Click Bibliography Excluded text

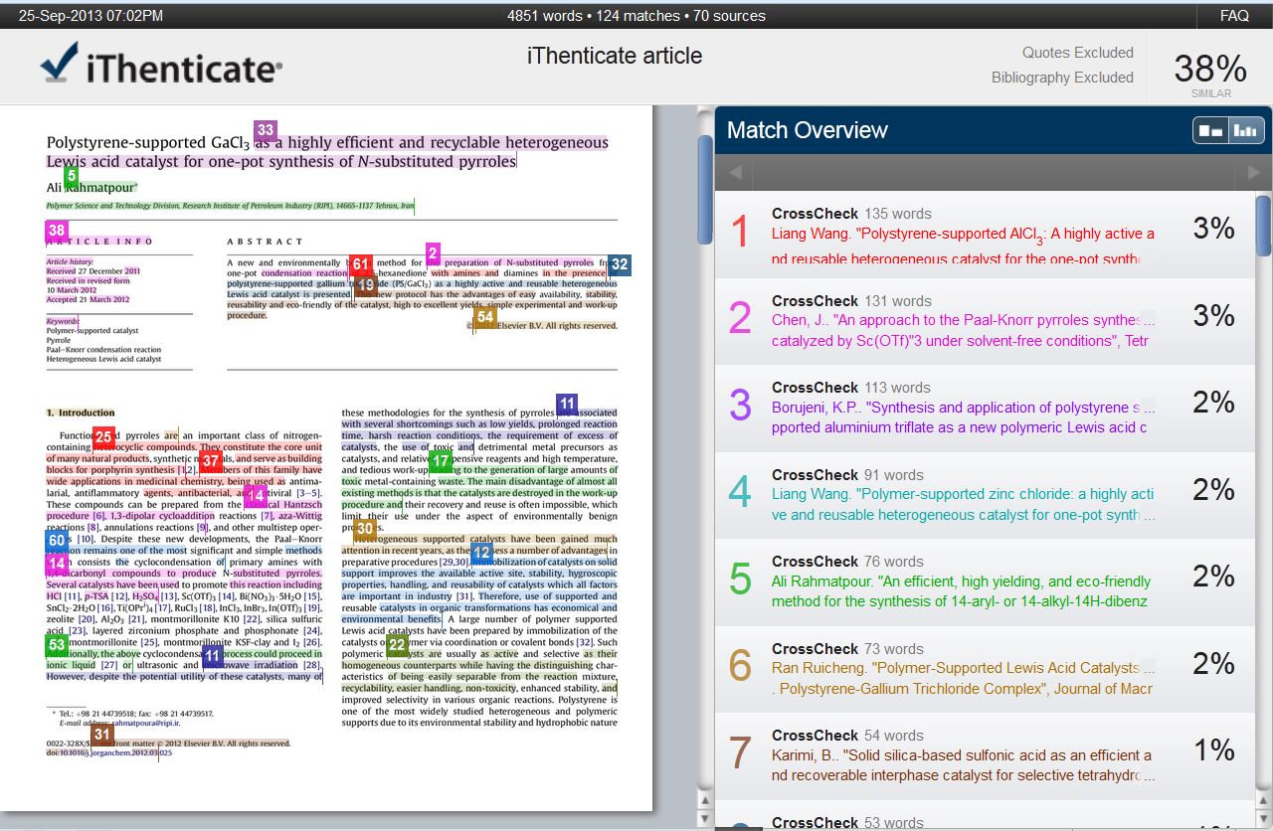click(1062, 78)
